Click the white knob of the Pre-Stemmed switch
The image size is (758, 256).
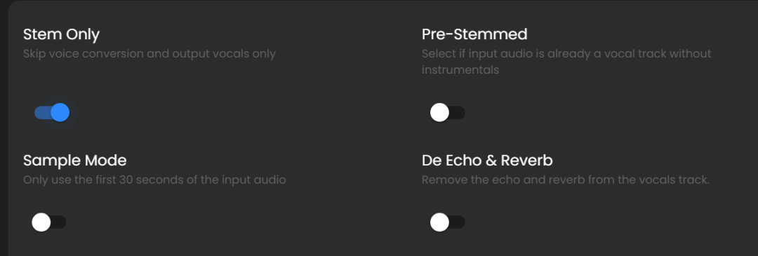pyautogui.click(x=439, y=112)
